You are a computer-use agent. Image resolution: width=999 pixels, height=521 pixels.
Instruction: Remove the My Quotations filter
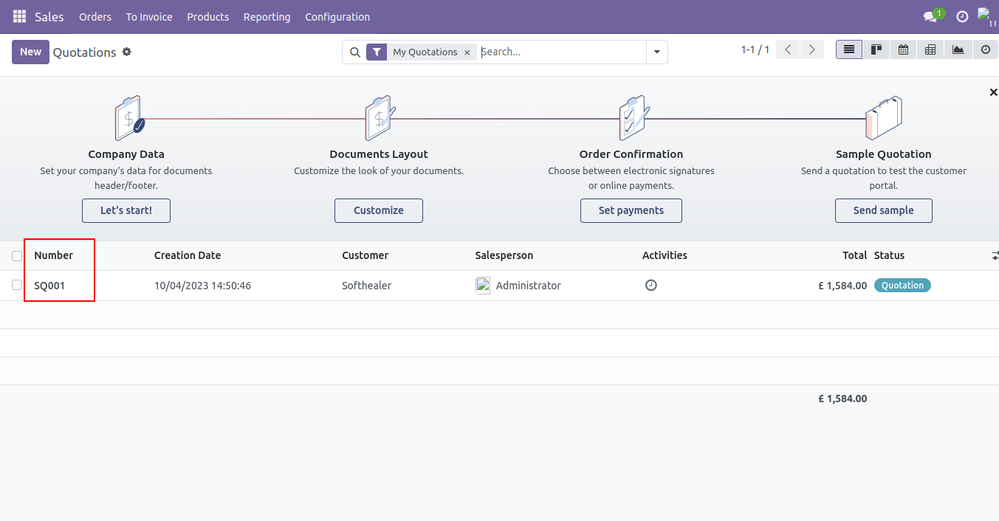pyautogui.click(x=467, y=52)
